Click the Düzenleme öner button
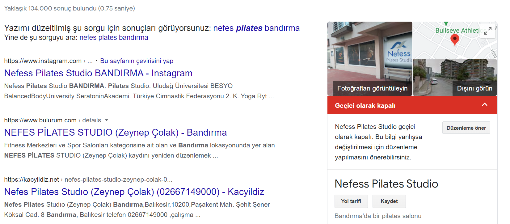Screen dimensions: 510x224 pyautogui.click(x=466, y=128)
